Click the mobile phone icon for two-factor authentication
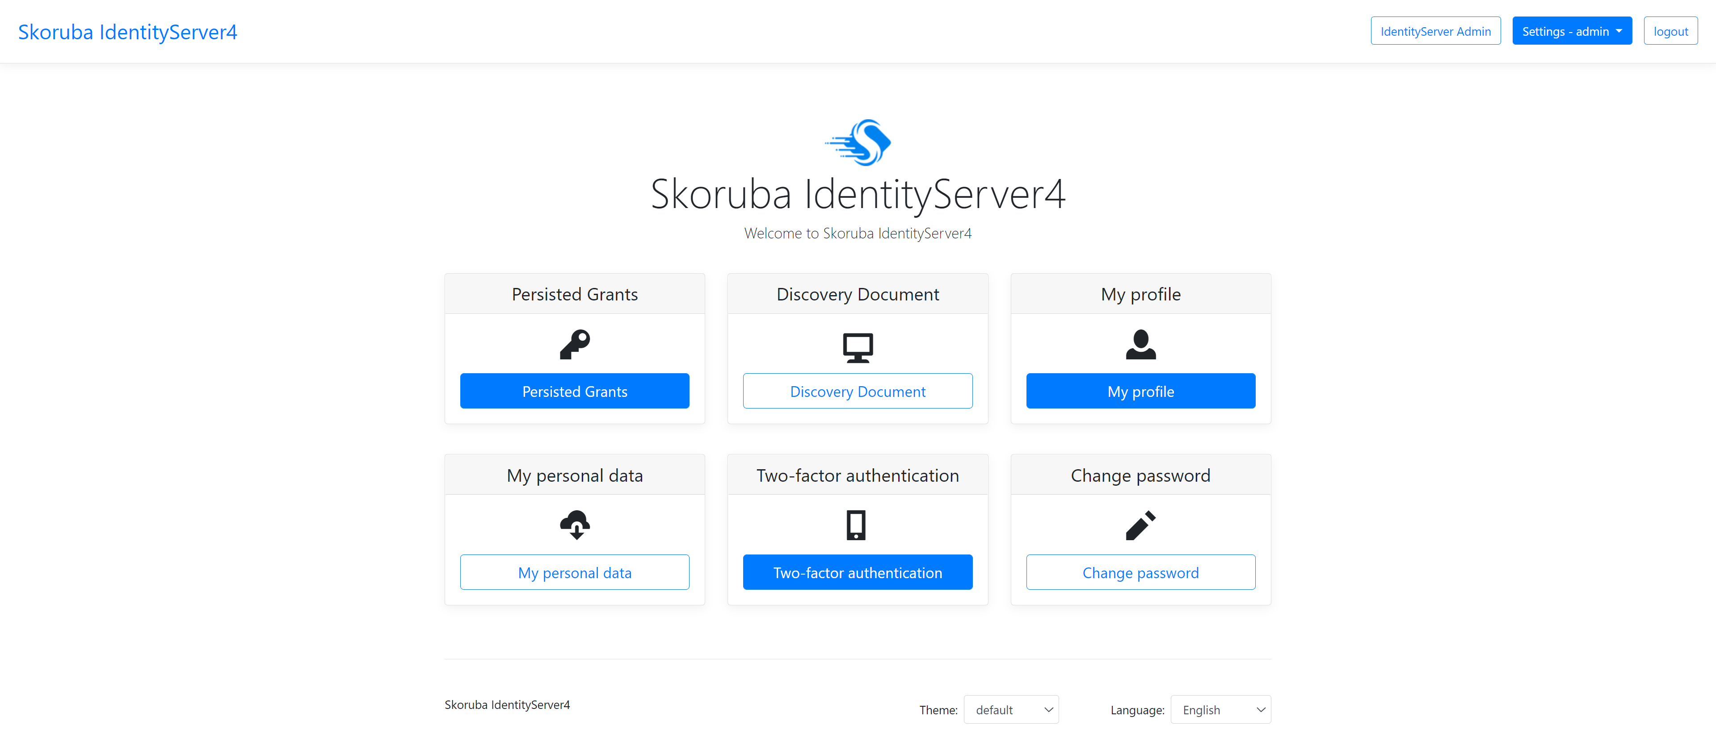1716x746 pixels. click(856, 525)
